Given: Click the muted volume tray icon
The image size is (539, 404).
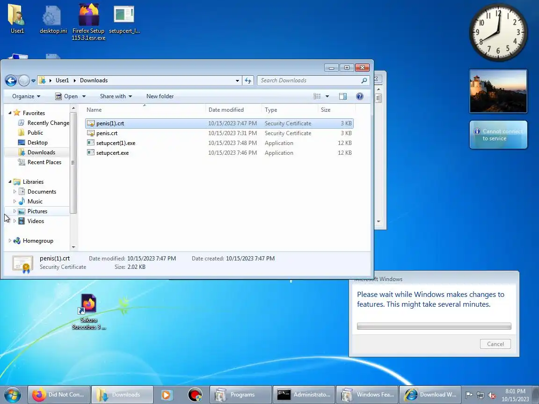Looking at the screenshot, I should (x=492, y=395).
